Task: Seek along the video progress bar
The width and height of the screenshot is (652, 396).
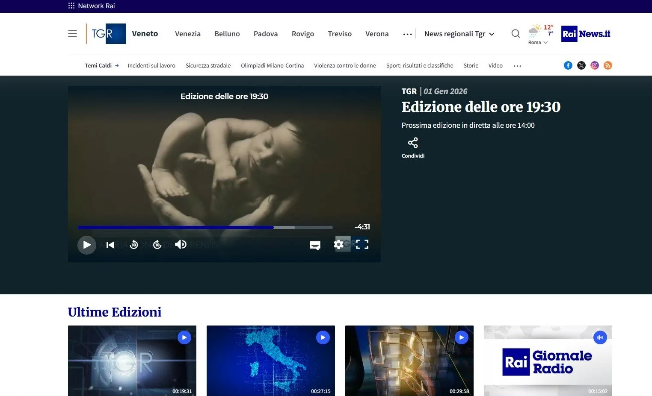Action: click(205, 227)
